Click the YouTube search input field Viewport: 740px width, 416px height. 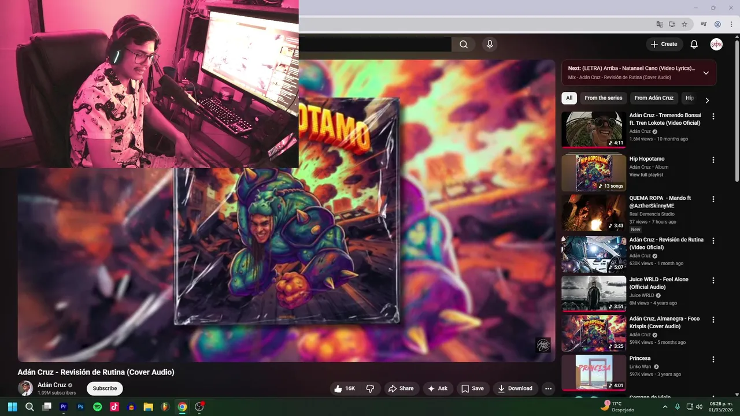coord(375,44)
